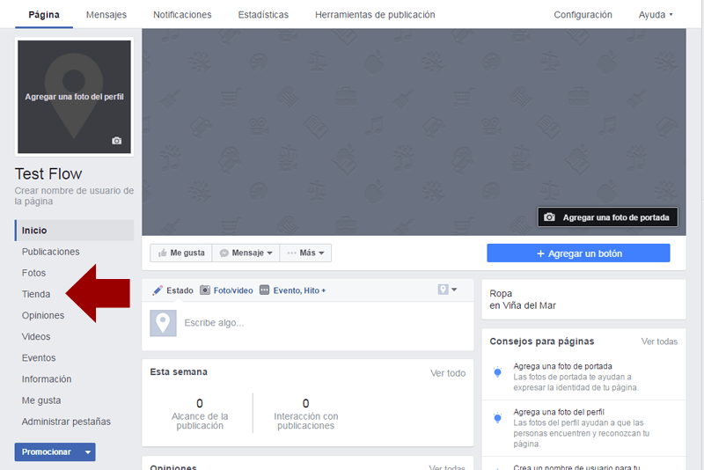The width and height of the screenshot is (704, 470).
Task: Click the page avatar icon in composer header
Action: [x=443, y=290]
